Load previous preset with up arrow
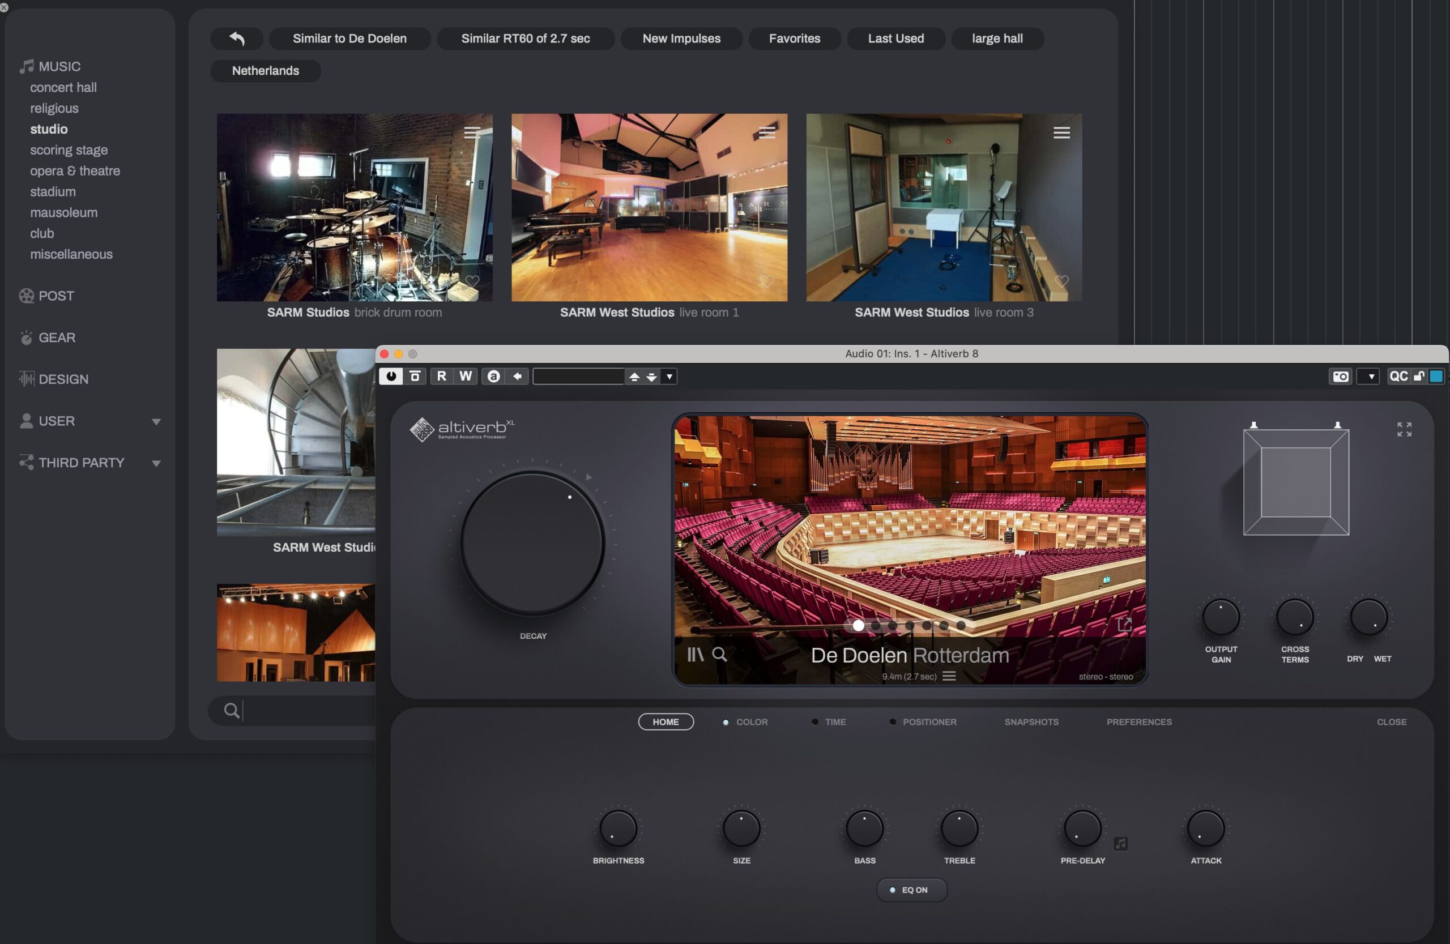 pos(634,377)
